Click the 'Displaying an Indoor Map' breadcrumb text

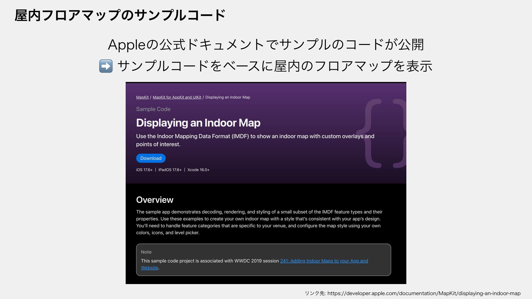click(227, 97)
